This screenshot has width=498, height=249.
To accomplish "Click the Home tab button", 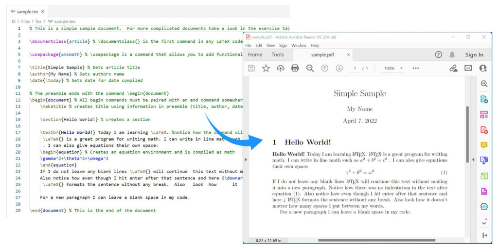I will coord(255,54).
